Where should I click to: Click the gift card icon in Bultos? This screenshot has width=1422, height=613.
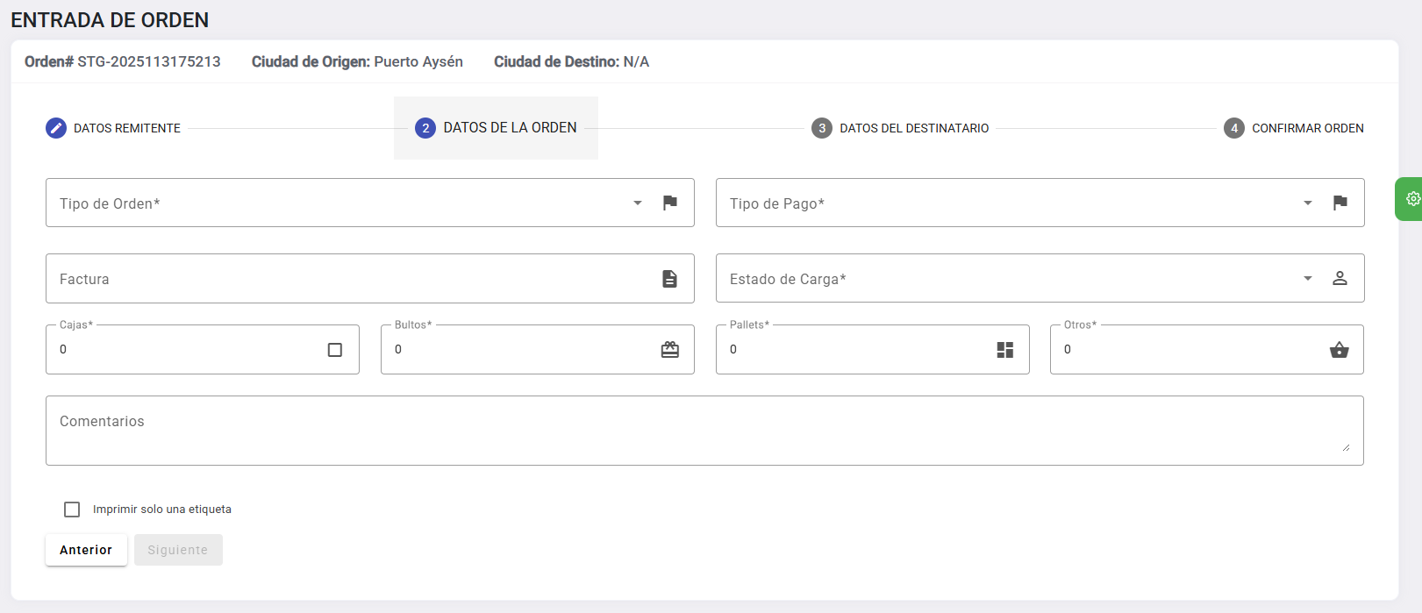[669, 350]
